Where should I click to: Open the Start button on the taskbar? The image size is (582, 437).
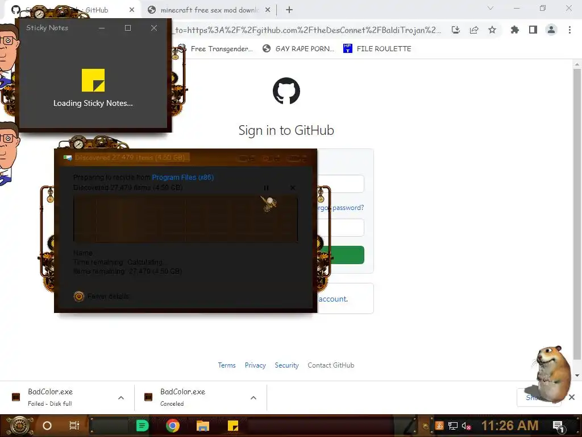point(19,426)
